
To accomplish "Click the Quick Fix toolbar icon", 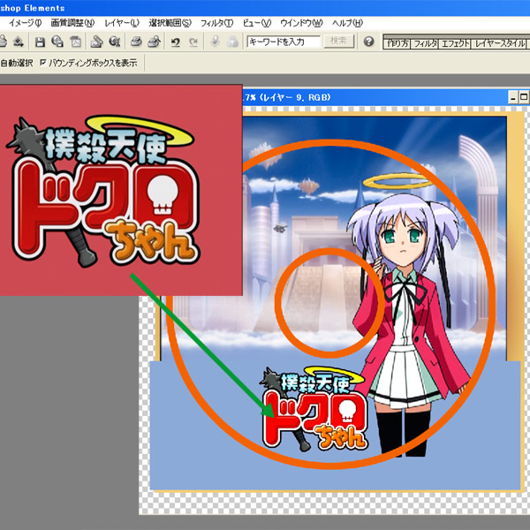I will (x=215, y=42).
